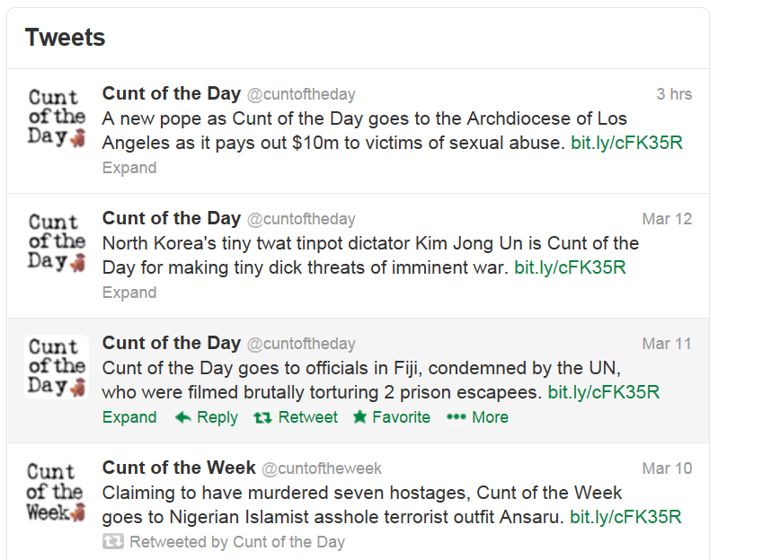Click avatar of the Fiji officials tweet
The image size is (780, 560).
[57, 367]
